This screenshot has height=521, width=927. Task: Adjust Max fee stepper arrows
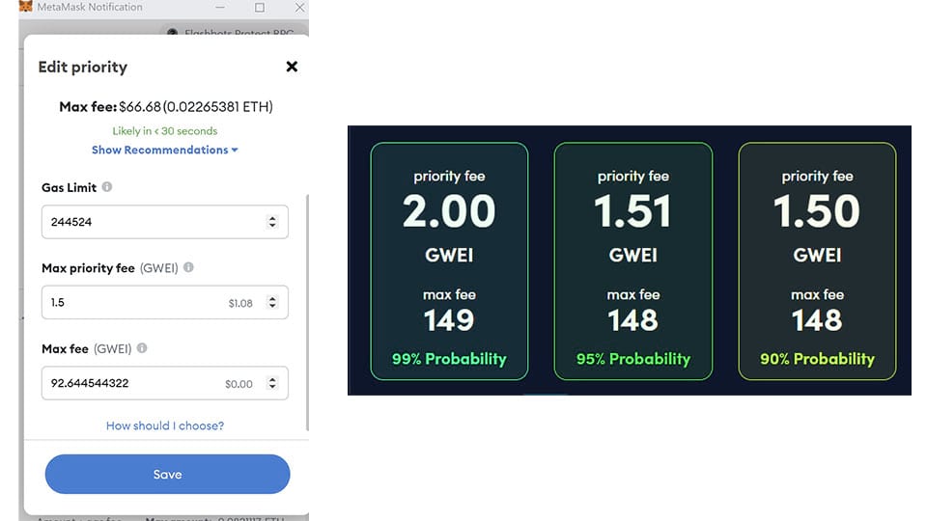click(272, 383)
